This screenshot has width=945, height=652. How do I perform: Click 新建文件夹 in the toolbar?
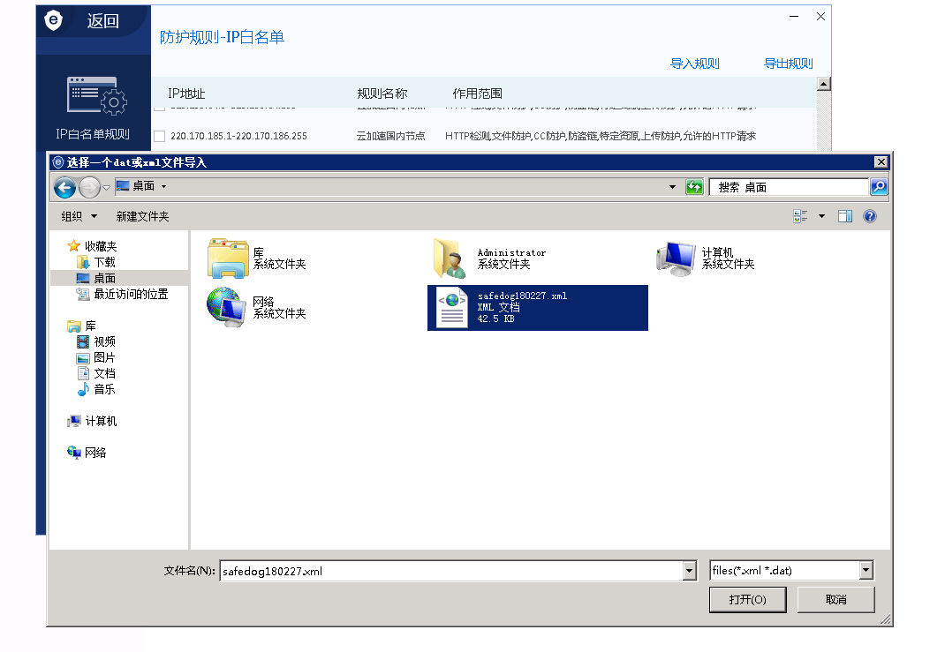point(142,216)
